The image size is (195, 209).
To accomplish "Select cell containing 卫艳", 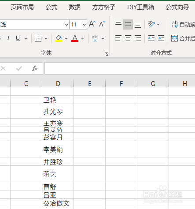I will coord(58,100).
